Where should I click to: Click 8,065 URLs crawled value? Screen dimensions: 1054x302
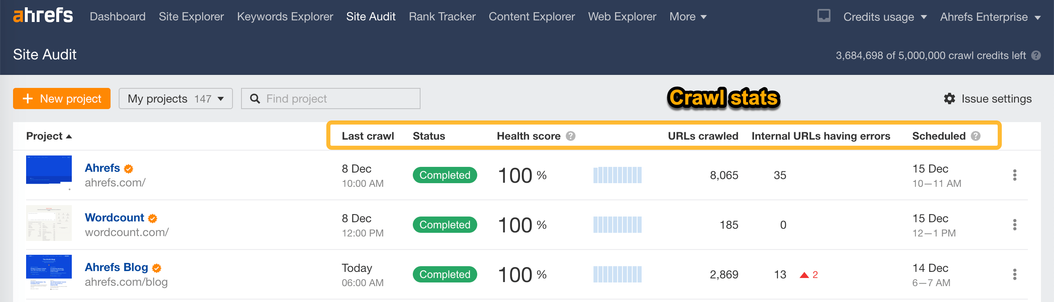point(724,175)
